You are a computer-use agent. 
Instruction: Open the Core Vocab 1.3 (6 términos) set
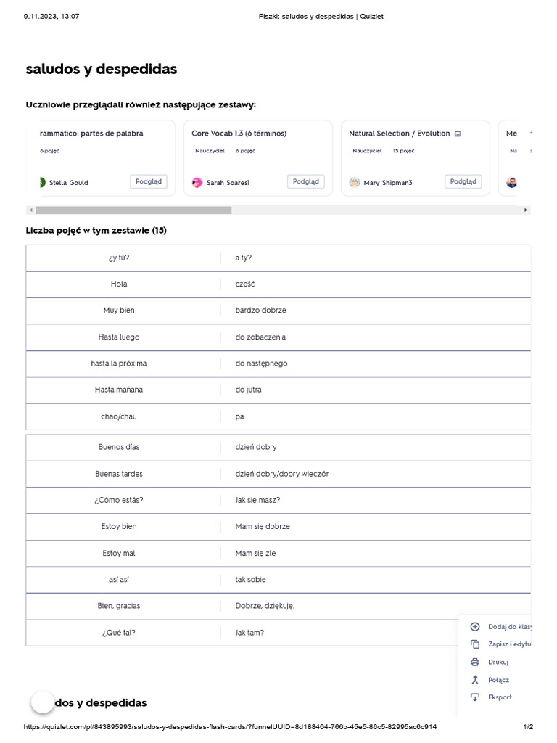(239, 134)
